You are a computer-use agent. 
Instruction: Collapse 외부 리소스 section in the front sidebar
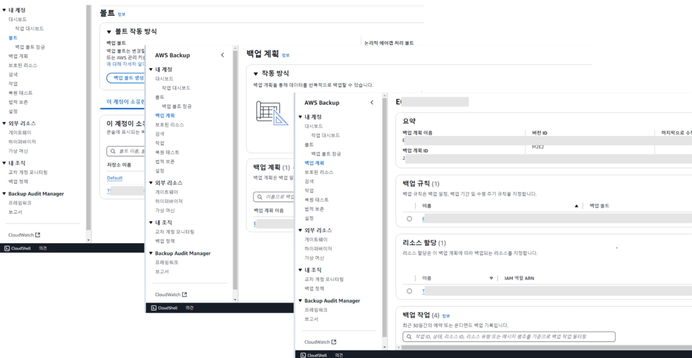[x=300, y=230]
